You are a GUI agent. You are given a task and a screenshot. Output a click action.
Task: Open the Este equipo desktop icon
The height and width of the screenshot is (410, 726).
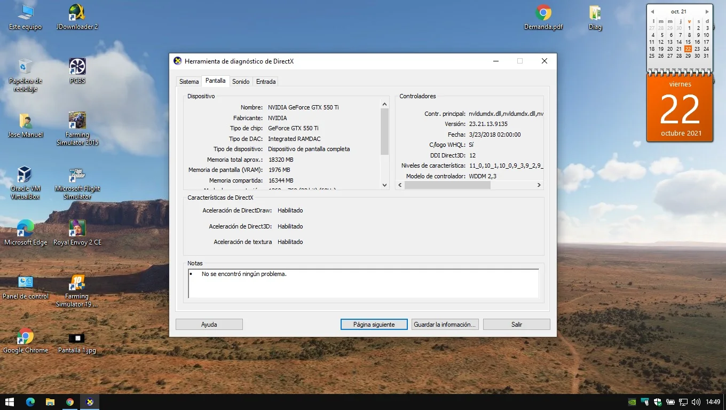(x=25, y=17)
